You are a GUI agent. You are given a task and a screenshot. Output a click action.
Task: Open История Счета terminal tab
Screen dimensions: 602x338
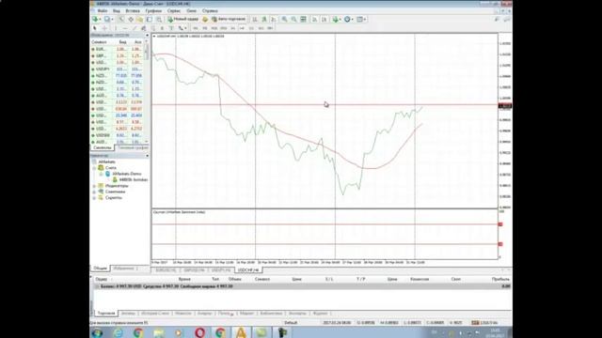pyautogui.click(x=154, y=314)
